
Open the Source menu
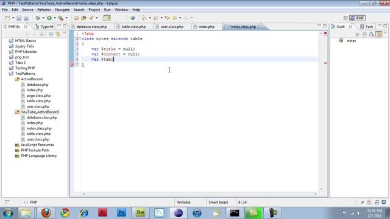pyautogui.click(x=27, y=10)
